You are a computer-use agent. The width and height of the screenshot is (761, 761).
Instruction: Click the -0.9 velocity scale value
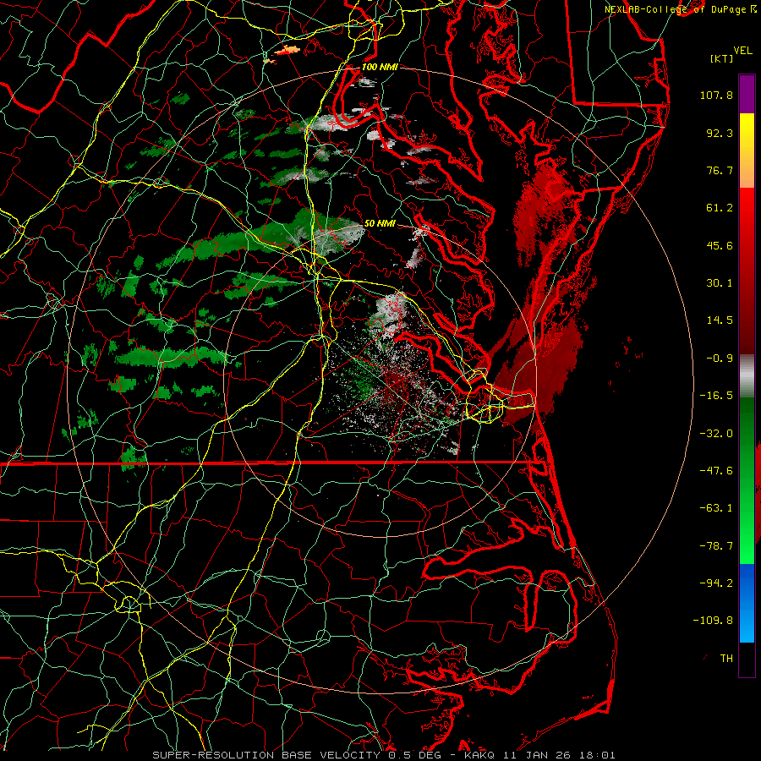[720, 359]
